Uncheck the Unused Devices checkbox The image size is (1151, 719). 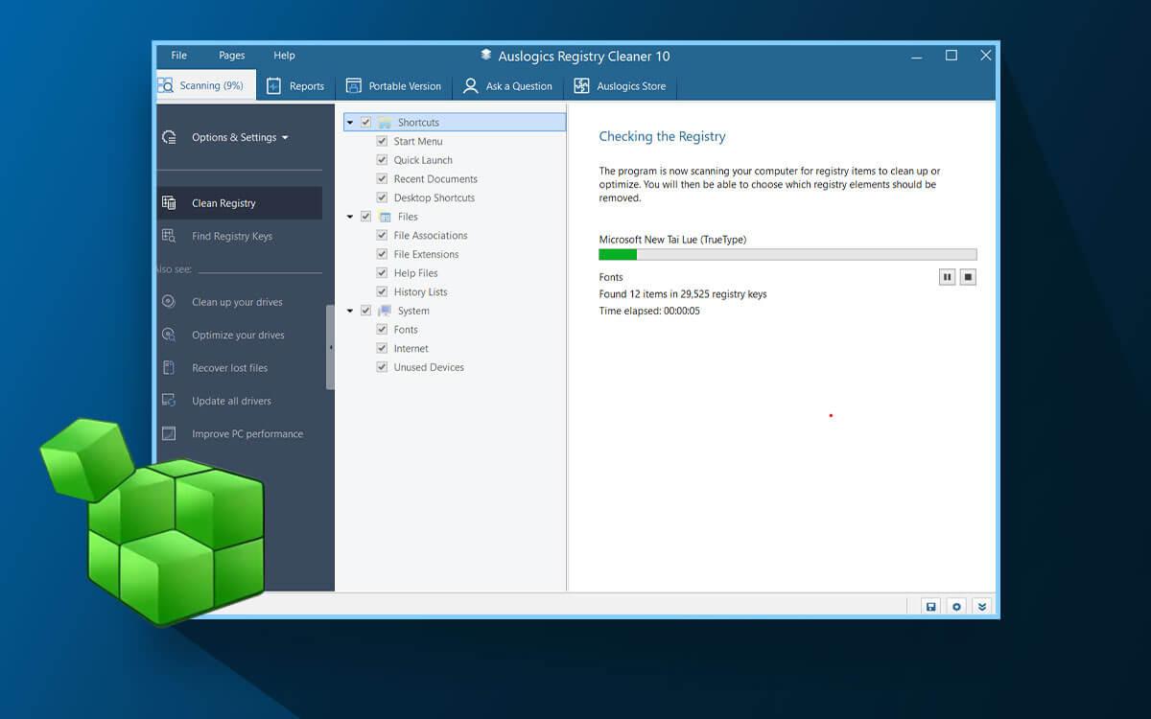click(x=383, y=367)
